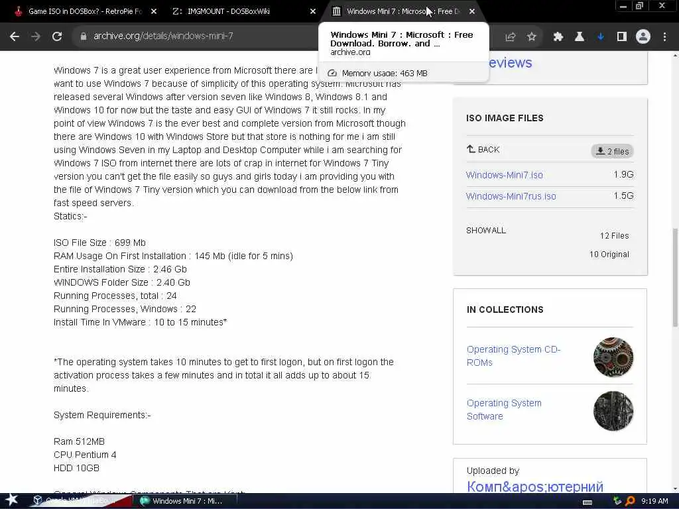Image resolution: width=679 pixels, height=509 pixels.
Task: Share this page via share icon
Action: [x=511, y=37]
